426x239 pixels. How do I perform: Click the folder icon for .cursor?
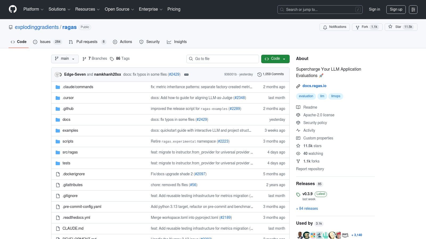[58, 98]
